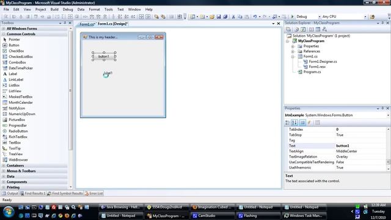
Task: Select button1 on the form designer
Action: [104, 56]
